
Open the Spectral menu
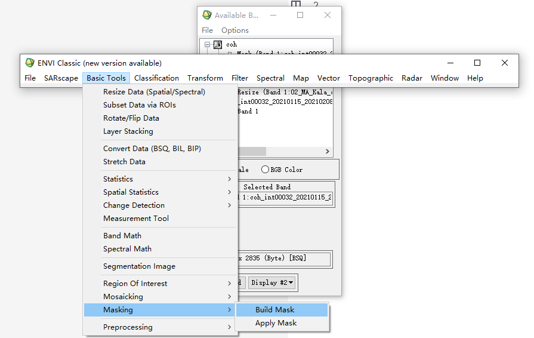pos(270,78)
